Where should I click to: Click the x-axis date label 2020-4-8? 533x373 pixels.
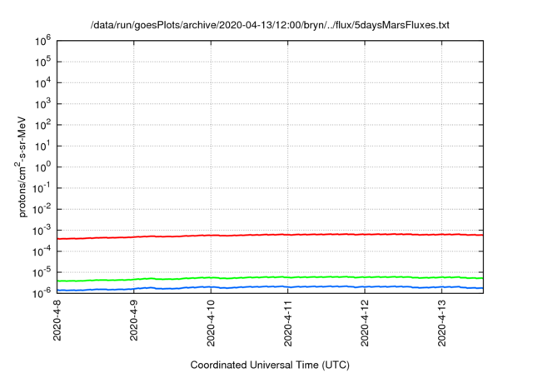tap(57, 321)
